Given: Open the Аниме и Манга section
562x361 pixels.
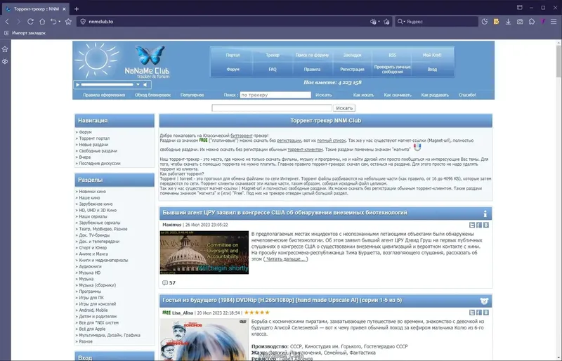Looking at the screenshot, I should (x=93, y=254).
